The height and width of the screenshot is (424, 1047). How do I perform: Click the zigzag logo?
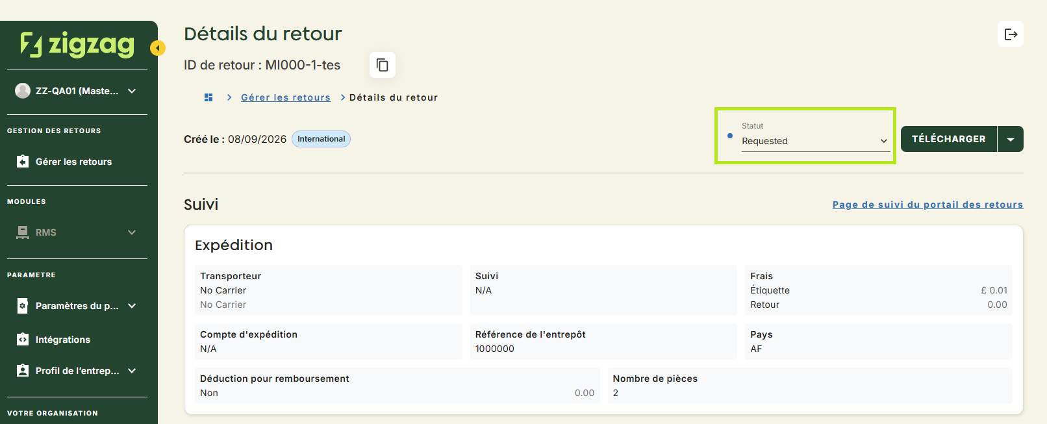(x=77, y=44)
